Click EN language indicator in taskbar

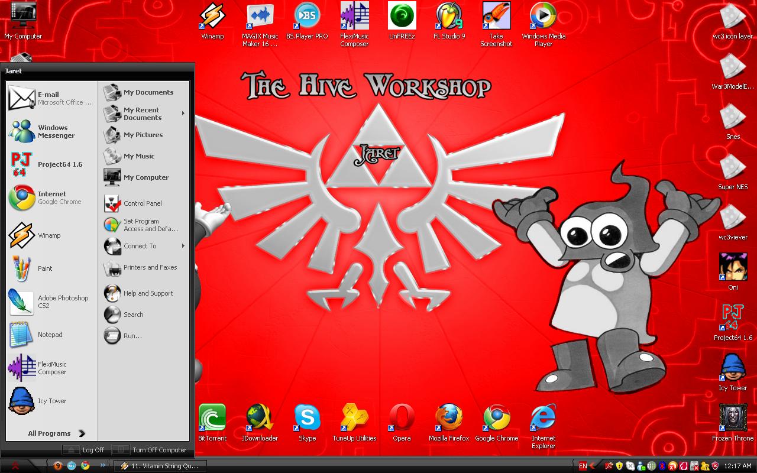583,466
